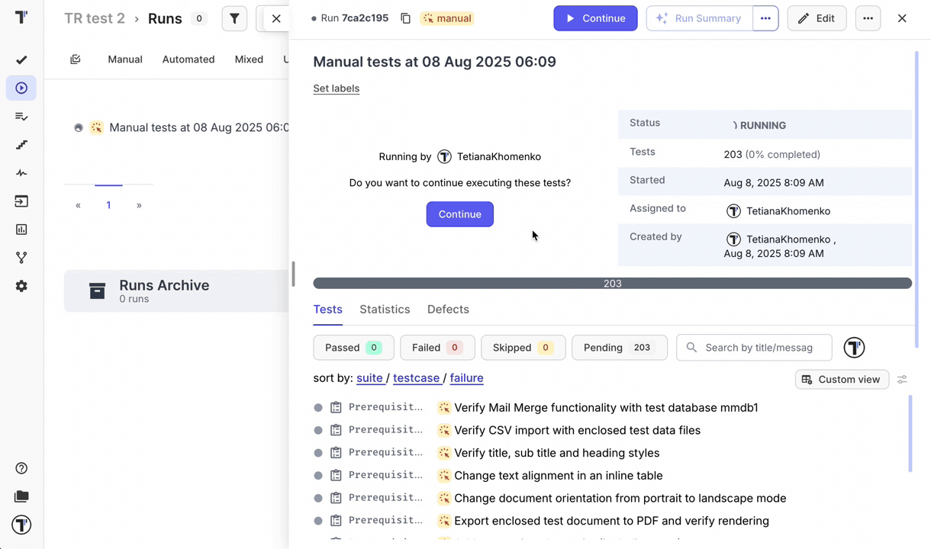Switch to the Statistics tab
This screenshot has height=549, width=931.
(385, 310)
